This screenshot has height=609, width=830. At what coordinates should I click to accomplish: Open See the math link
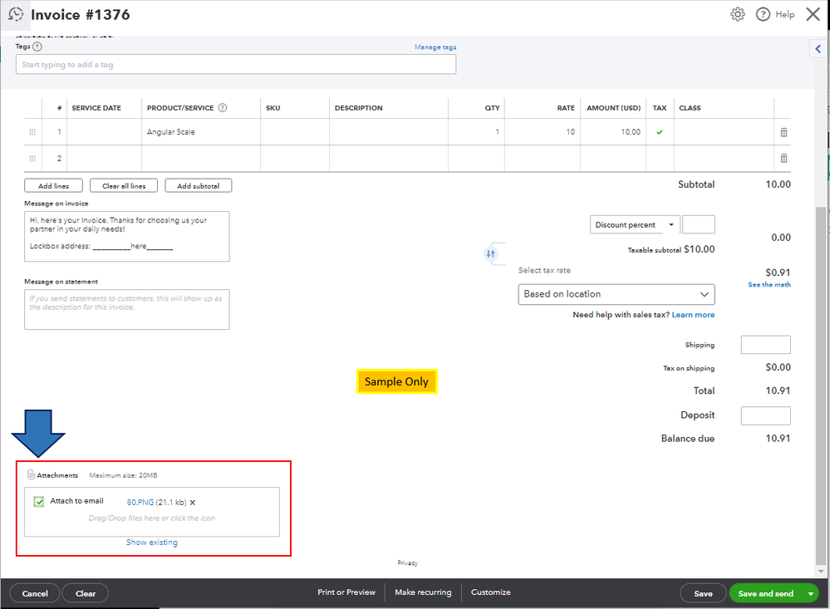coord(769,285)
